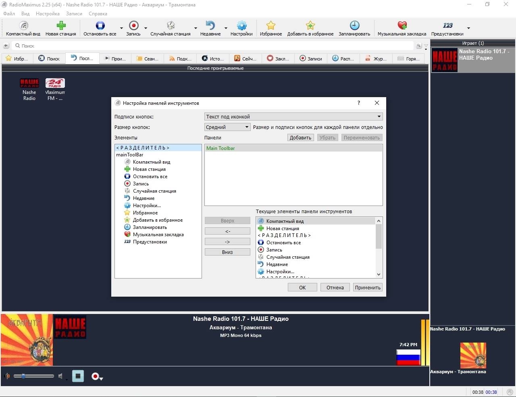The width and height of the screenshot is (516, 397).
Task: Click Favorites star toolbar icon
Action: 271,26
